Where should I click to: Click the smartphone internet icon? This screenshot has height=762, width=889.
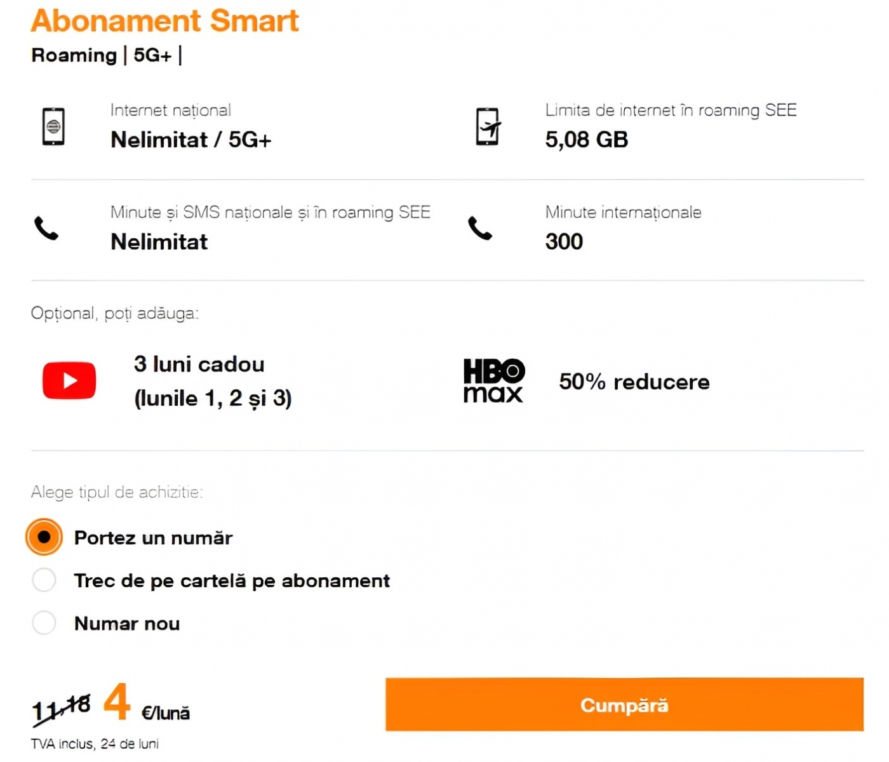coord(53,126)
